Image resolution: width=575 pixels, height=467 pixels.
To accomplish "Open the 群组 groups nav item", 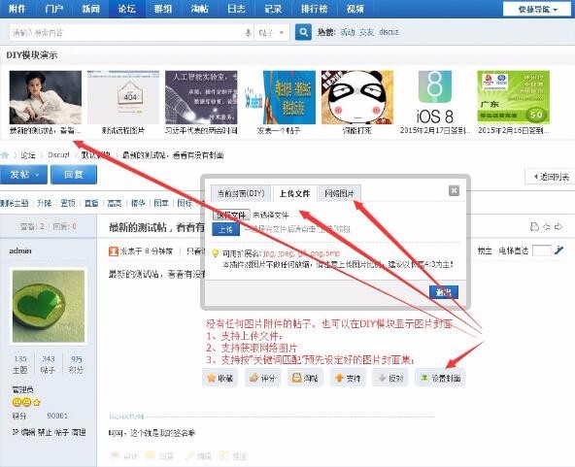I will (163, 9).
